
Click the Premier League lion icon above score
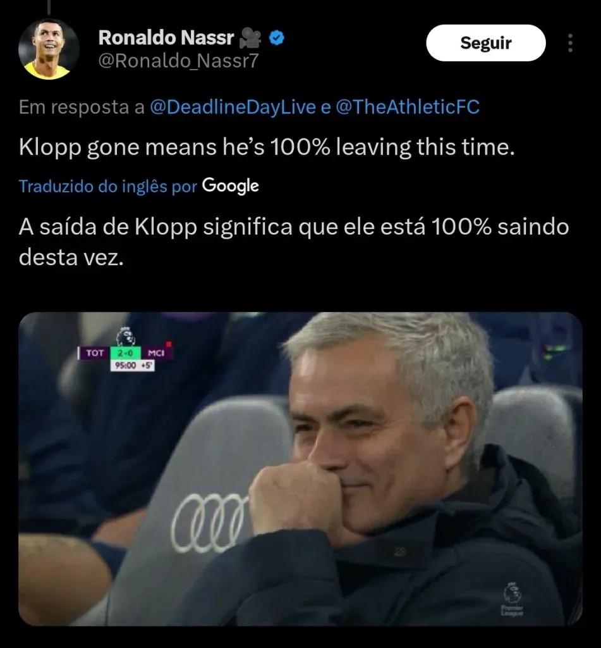[125, 337]
